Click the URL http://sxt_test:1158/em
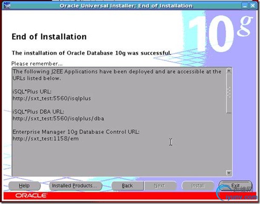The width and height of the screenshot is (260, 204). coord(46,138)
